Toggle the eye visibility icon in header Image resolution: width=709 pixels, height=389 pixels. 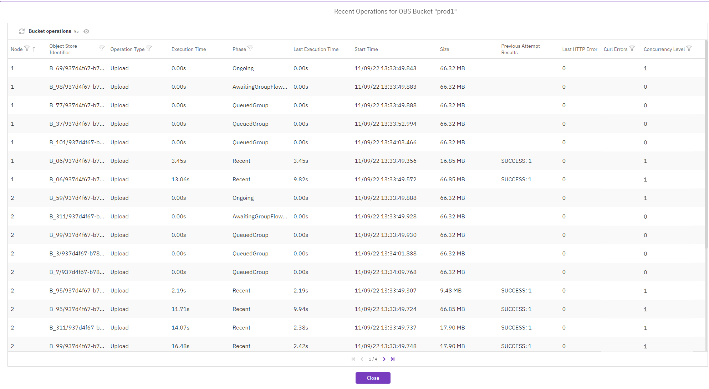click(86, 31)
